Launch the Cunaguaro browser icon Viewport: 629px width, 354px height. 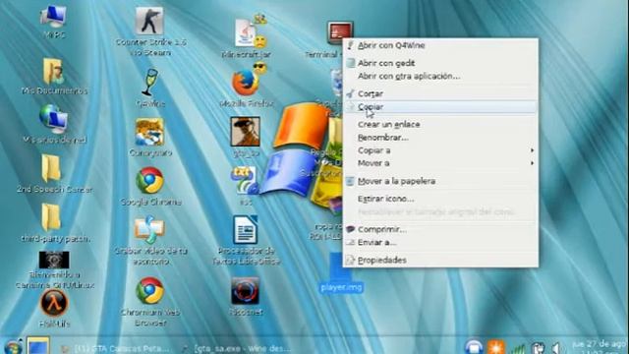pos(149,133)
